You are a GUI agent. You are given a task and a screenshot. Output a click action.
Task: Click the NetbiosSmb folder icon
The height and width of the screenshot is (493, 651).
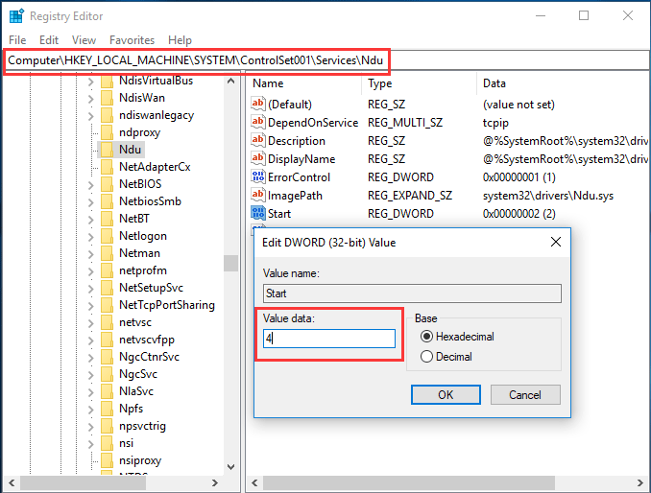[x=108, y=201]
